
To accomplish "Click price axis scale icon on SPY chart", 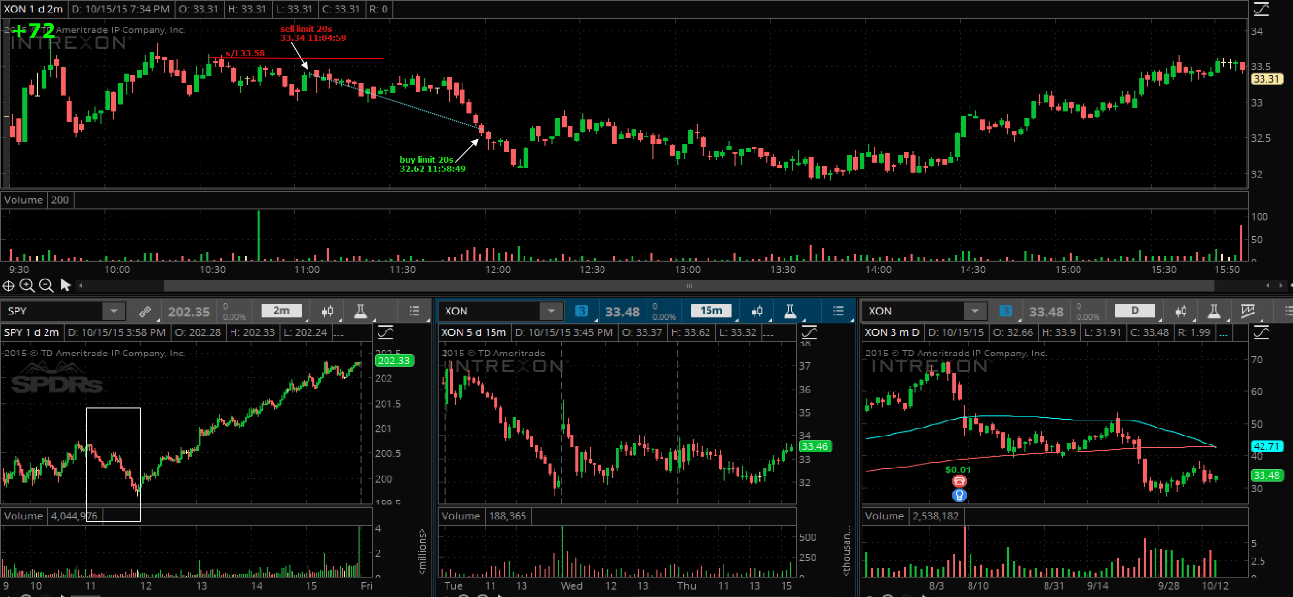I will coord(385,332).
